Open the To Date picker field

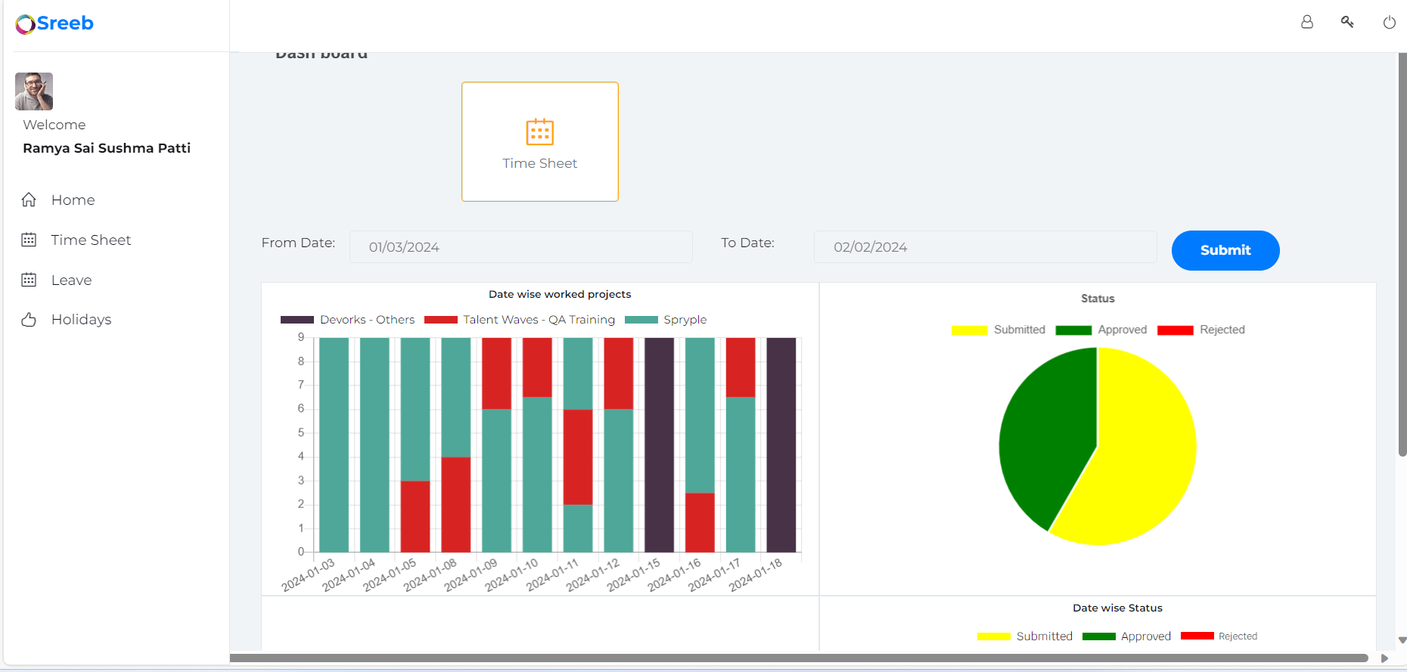pyautogui.click(x=985, y=247)
